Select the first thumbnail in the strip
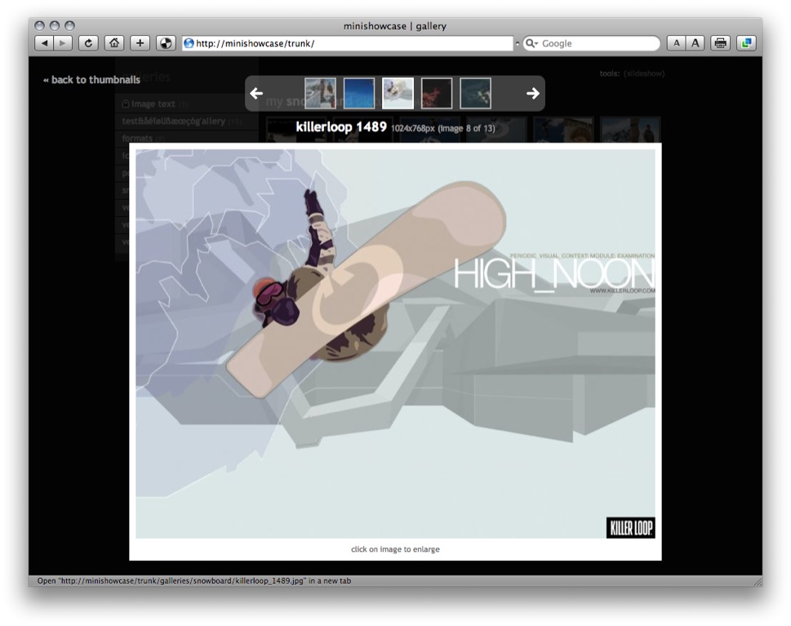This screenshot has height=626, width=791. click(320, 93)
